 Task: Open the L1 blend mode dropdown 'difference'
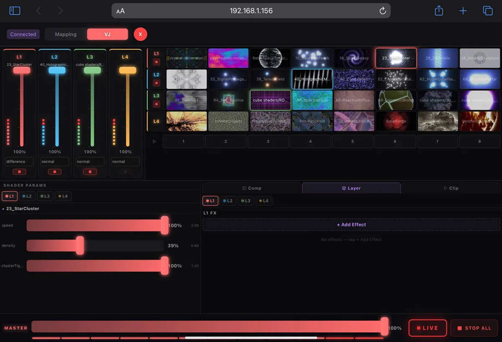[x=19, y=162]
